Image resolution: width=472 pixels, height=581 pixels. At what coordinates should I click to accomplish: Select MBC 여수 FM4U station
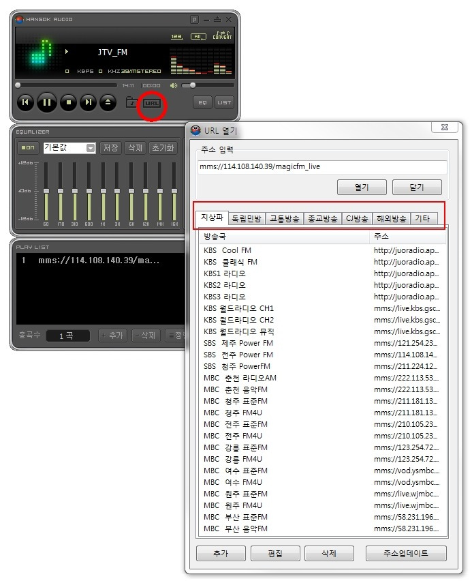coord(322,482)
